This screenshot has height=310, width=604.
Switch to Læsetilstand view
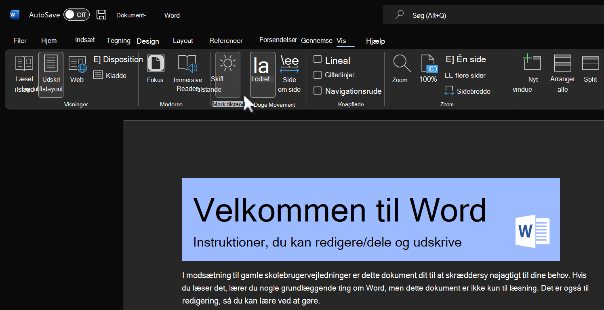click(24, 74)
